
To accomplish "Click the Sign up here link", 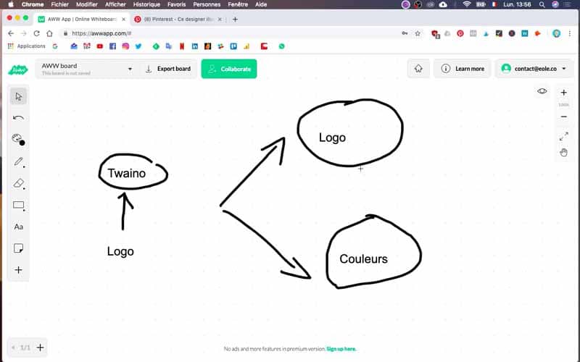I will 341,349.
